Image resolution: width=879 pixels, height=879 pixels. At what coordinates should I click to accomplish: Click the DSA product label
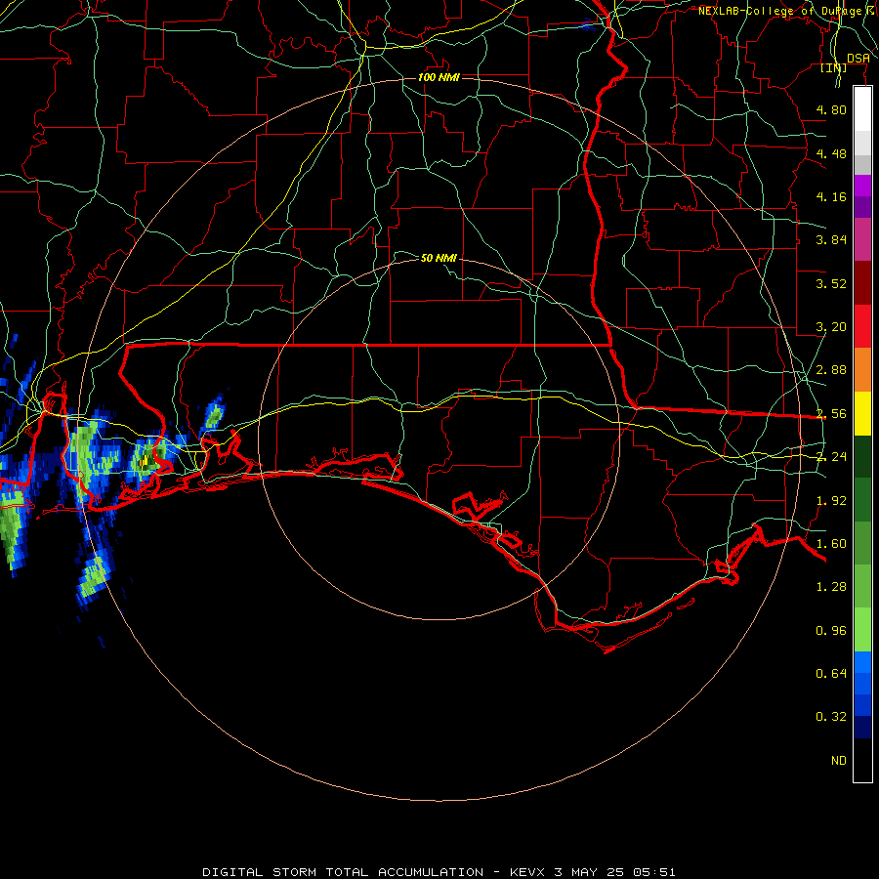pyautogui.click(x=858, y=59)
